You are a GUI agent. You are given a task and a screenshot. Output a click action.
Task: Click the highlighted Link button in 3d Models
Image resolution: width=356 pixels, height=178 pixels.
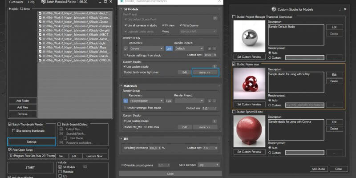[x=169, y=49]
